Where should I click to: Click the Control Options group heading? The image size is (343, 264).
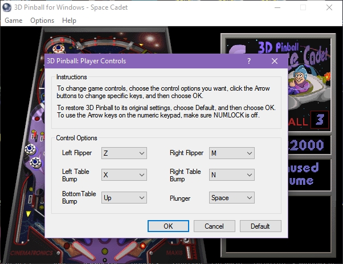coord(76,138)
